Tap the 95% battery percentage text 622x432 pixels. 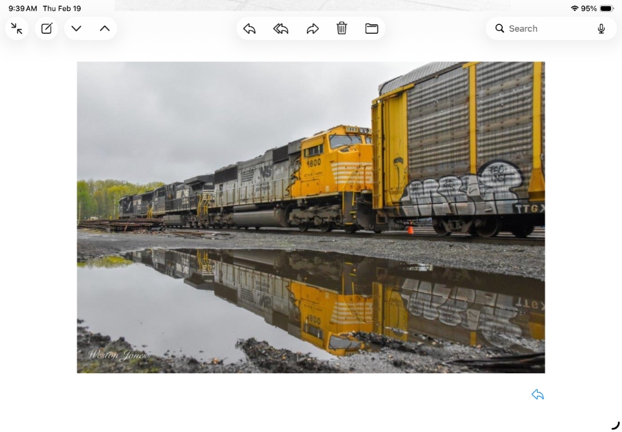tap(589, 8)
